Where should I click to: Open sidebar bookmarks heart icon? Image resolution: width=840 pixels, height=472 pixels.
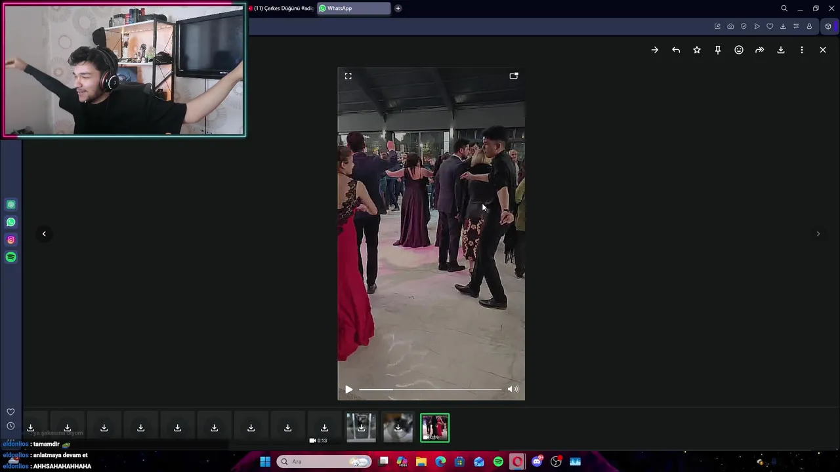click(10, 412)
